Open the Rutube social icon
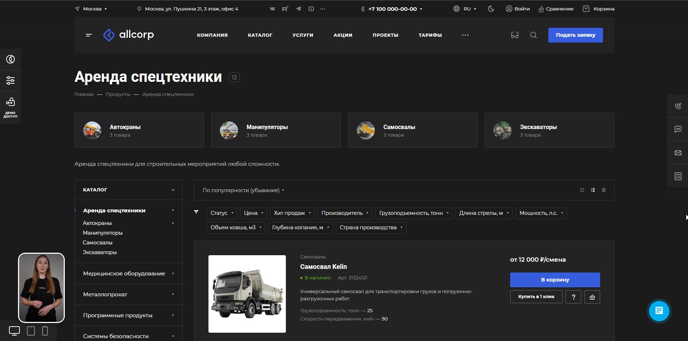The image size is (688, 341). 285,9
